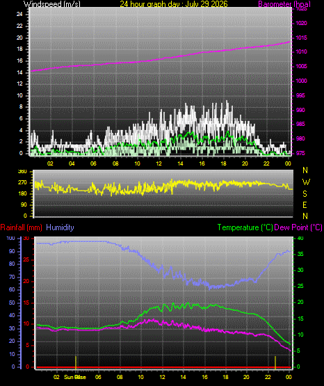The height and width of the screenshot is (386, 324).
Task: Click the yellow wind direction trace
Action: click(163, 186)
